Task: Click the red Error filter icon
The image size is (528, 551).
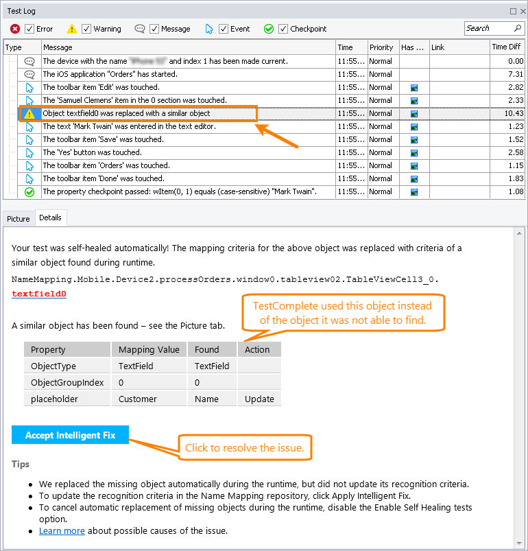Action: click(x=15, y=29)
